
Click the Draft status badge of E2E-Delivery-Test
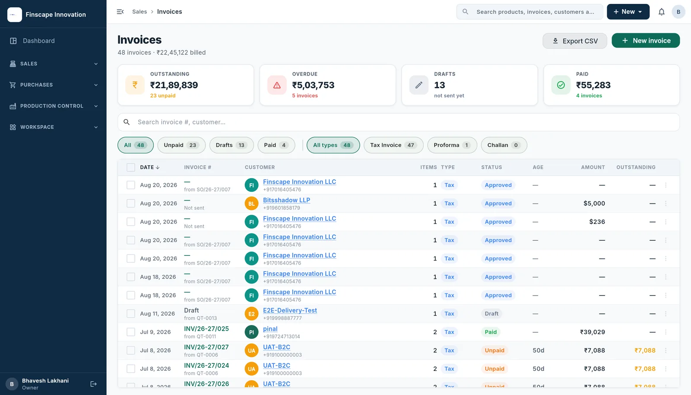coord(491,314)
